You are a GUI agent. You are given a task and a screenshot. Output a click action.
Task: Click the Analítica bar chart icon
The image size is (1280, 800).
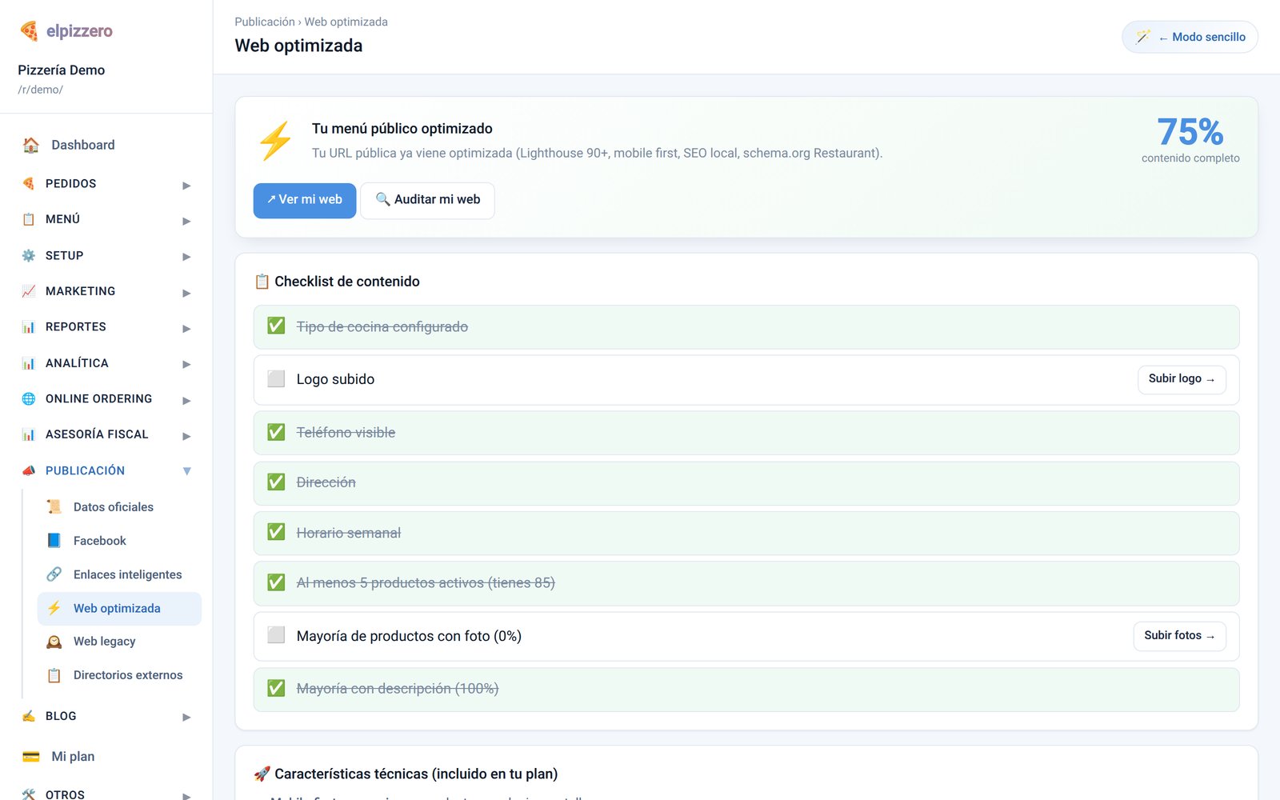pos(29,362)
